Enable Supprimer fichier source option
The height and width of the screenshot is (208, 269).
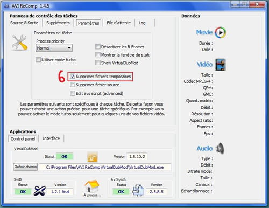point(73,85)
